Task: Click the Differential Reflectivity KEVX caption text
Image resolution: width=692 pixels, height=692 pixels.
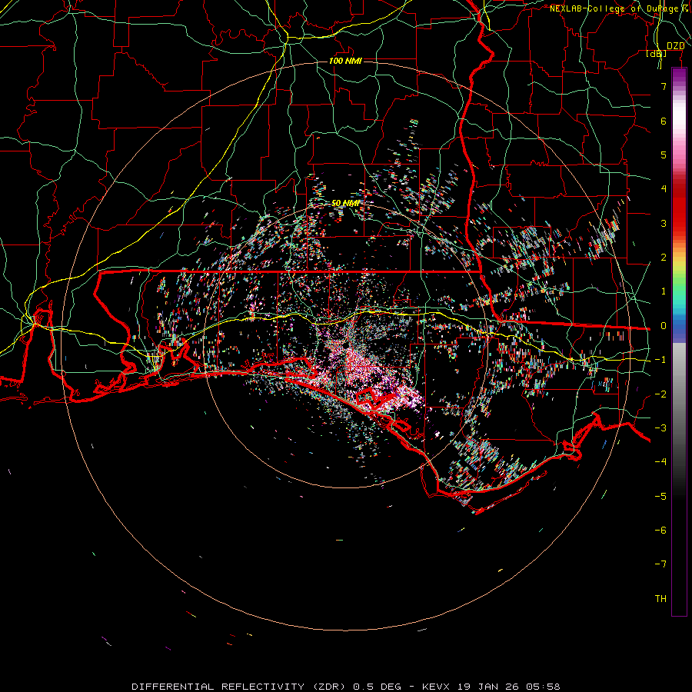Action: pyautogui.click(x=345, y=687)
